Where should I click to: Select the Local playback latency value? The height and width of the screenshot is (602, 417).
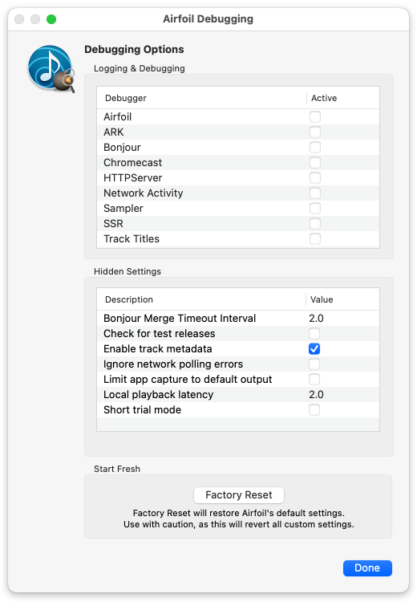pos(316,395)
